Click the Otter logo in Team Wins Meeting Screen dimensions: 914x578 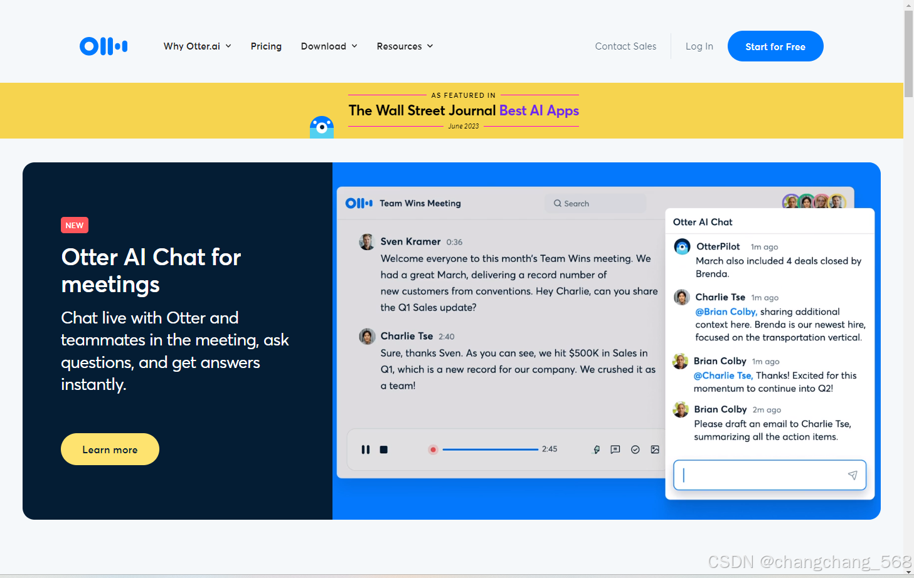click(359, 203)
